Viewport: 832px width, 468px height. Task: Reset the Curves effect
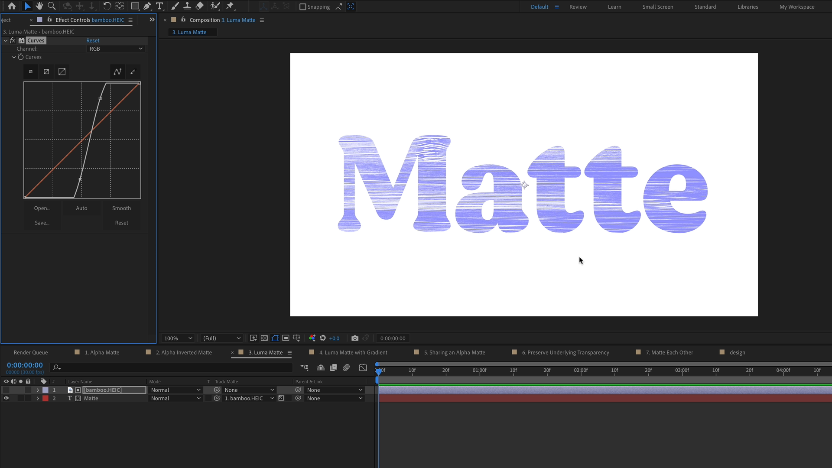[x=93, y=40]
